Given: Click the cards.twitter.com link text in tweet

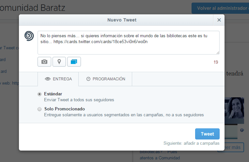Looking at the screenshot, I should pyautogui.click(x=101, y=42).
